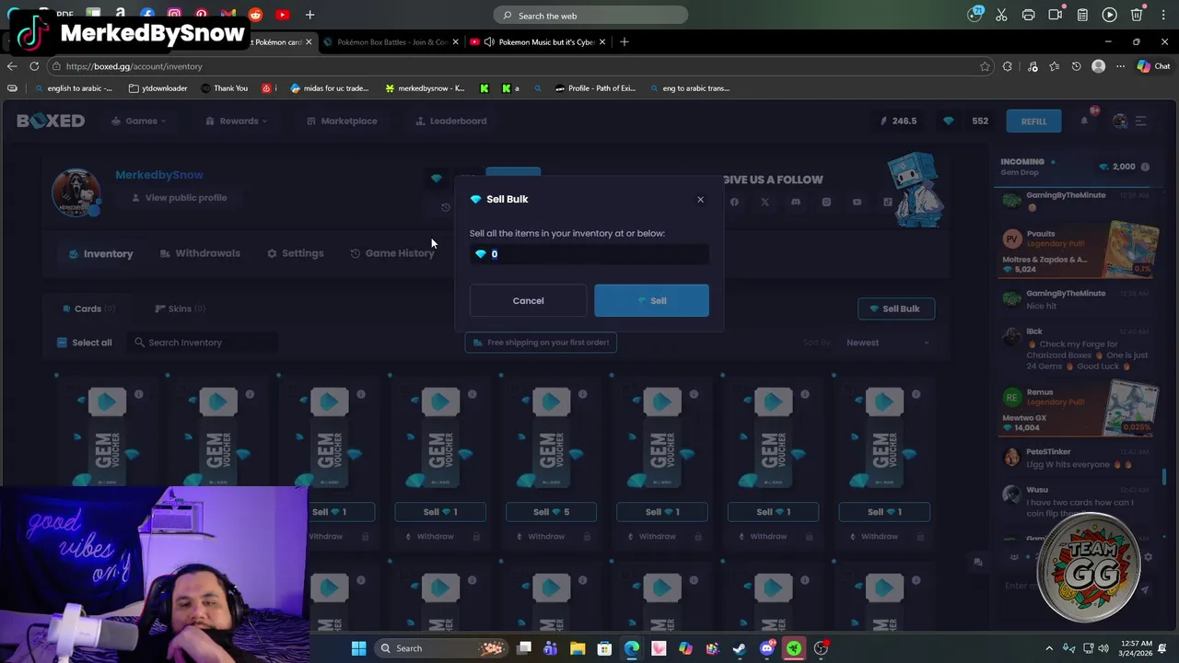The height and width of the screenshot is (663, 1179).
Task: Close the Sell Bulk dialog with X
Action: point(700,200)
